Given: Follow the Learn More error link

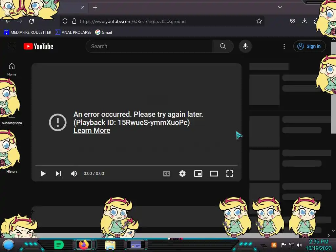Looking at the screenshot, I should coord(92,131).
